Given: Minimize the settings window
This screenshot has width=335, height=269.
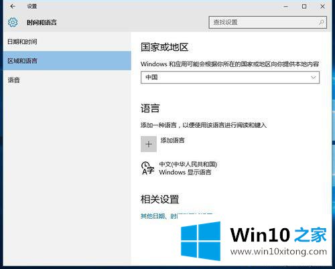Looking at the screenshot, I should click(285, 7).
